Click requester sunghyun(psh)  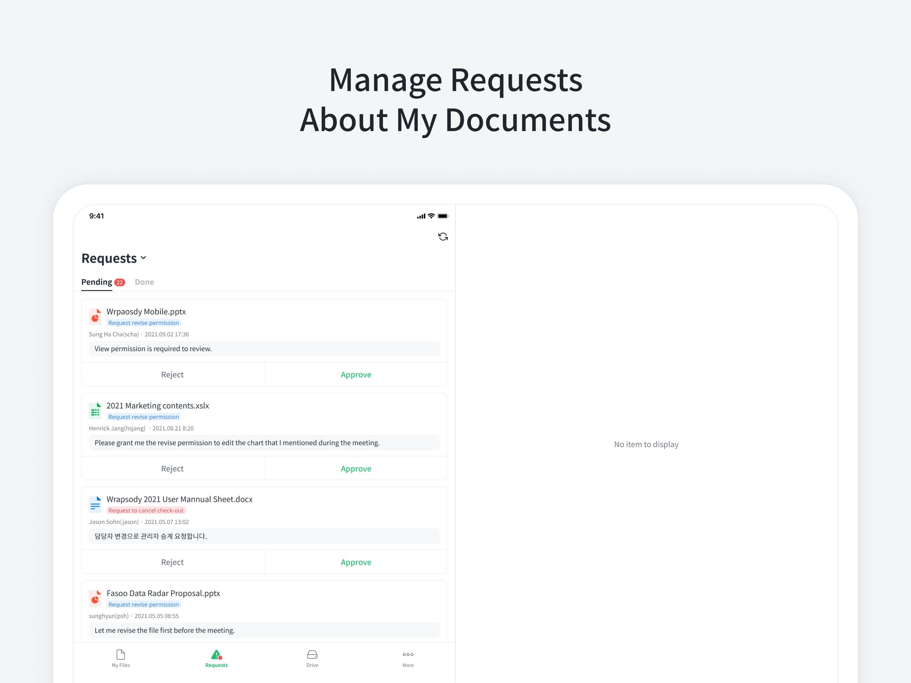click(109, 616)
